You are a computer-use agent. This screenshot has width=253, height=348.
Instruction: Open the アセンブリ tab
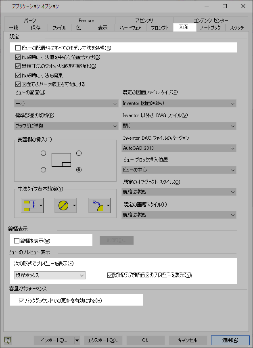pos(144,21)
